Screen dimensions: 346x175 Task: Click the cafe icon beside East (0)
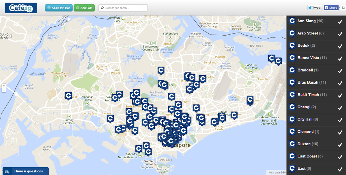[x=292, y=169]
